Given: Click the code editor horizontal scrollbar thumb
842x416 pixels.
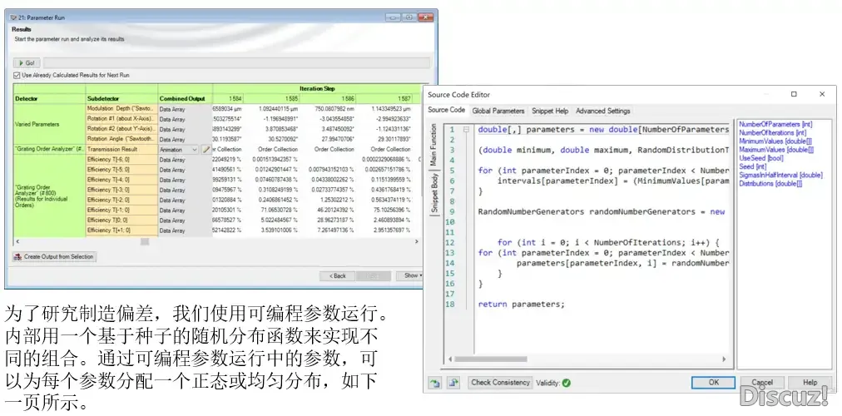Looking at the screenshot, I should [x=490, y=359].
